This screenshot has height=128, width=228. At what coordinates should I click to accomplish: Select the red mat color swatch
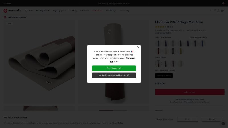click(x=158, y=51)
